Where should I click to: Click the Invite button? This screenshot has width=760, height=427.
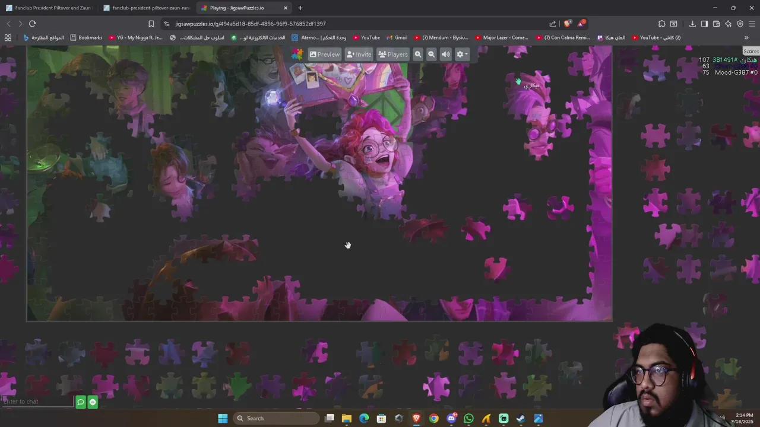[359, 54]
